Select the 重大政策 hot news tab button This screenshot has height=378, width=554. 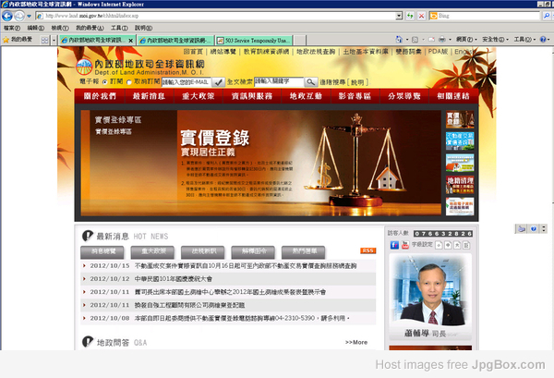coord(152,251)
